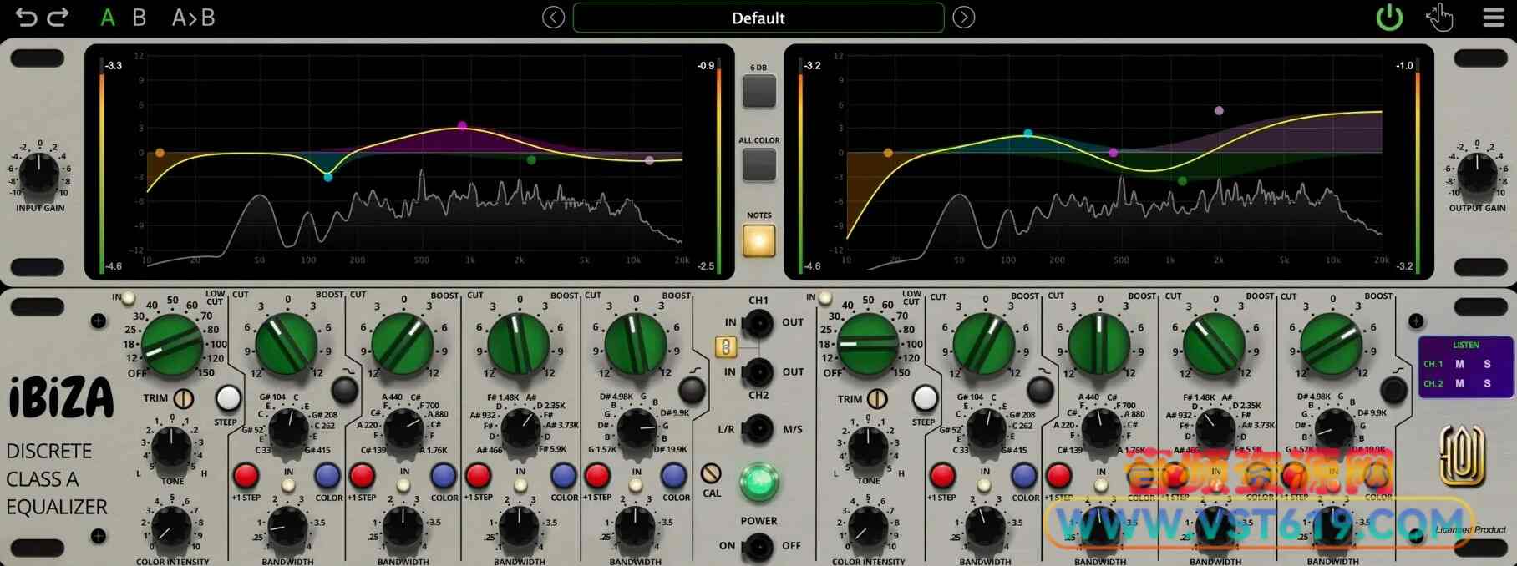Click the channel 1 TONE knob
The height and width of the screenshot is (566, 1517).
(x=172, y=447)
